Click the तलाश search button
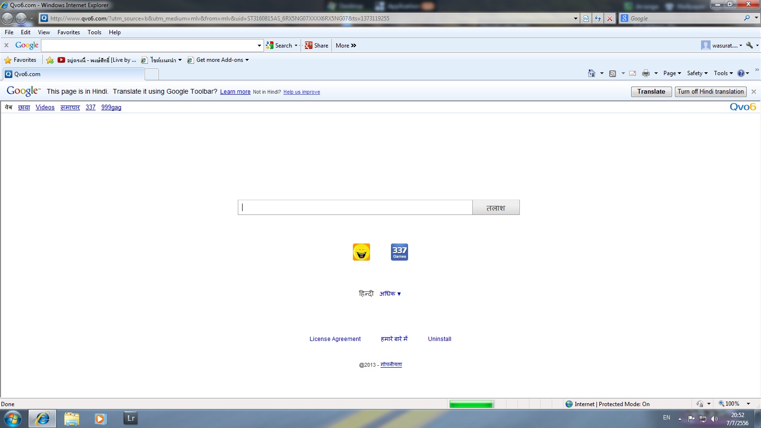 pyautogui.click(x=496, y=207)
